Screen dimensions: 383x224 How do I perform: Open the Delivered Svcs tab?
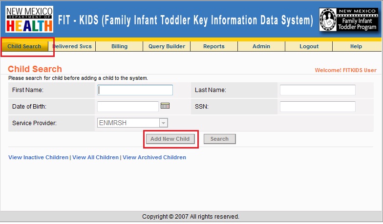tap(72, 46)
